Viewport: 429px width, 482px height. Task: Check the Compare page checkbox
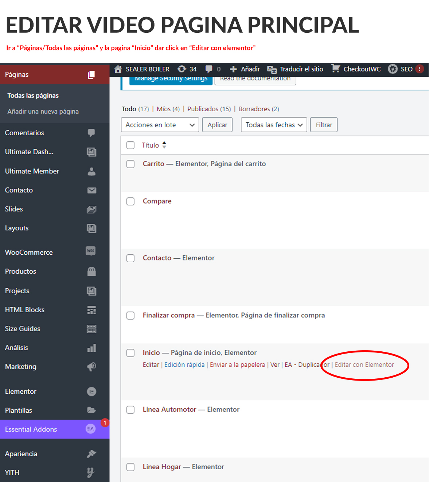coord(130,201)
